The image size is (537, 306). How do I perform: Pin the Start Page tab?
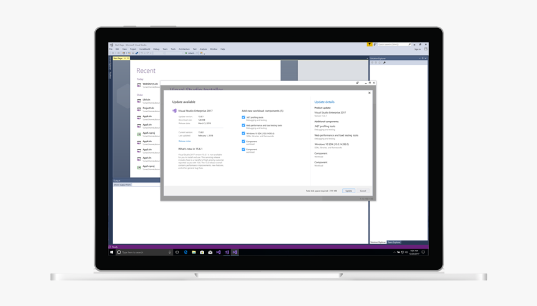point(125,59)
